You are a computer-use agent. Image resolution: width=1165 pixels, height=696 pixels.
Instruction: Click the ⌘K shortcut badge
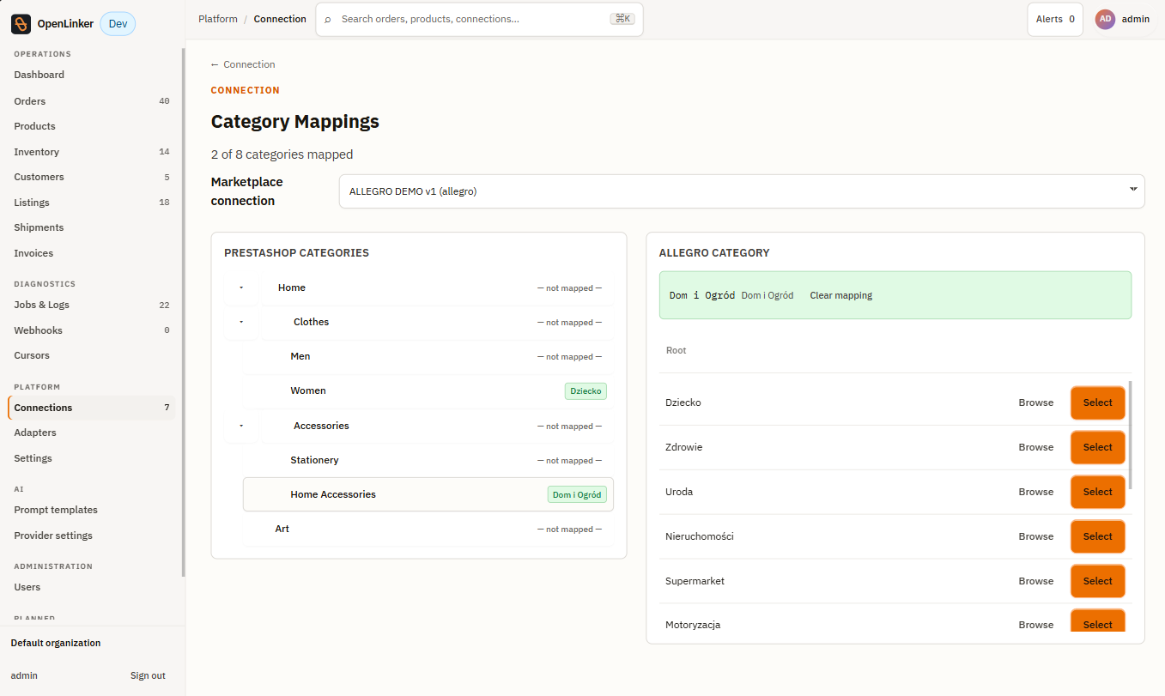coord(622,19)
